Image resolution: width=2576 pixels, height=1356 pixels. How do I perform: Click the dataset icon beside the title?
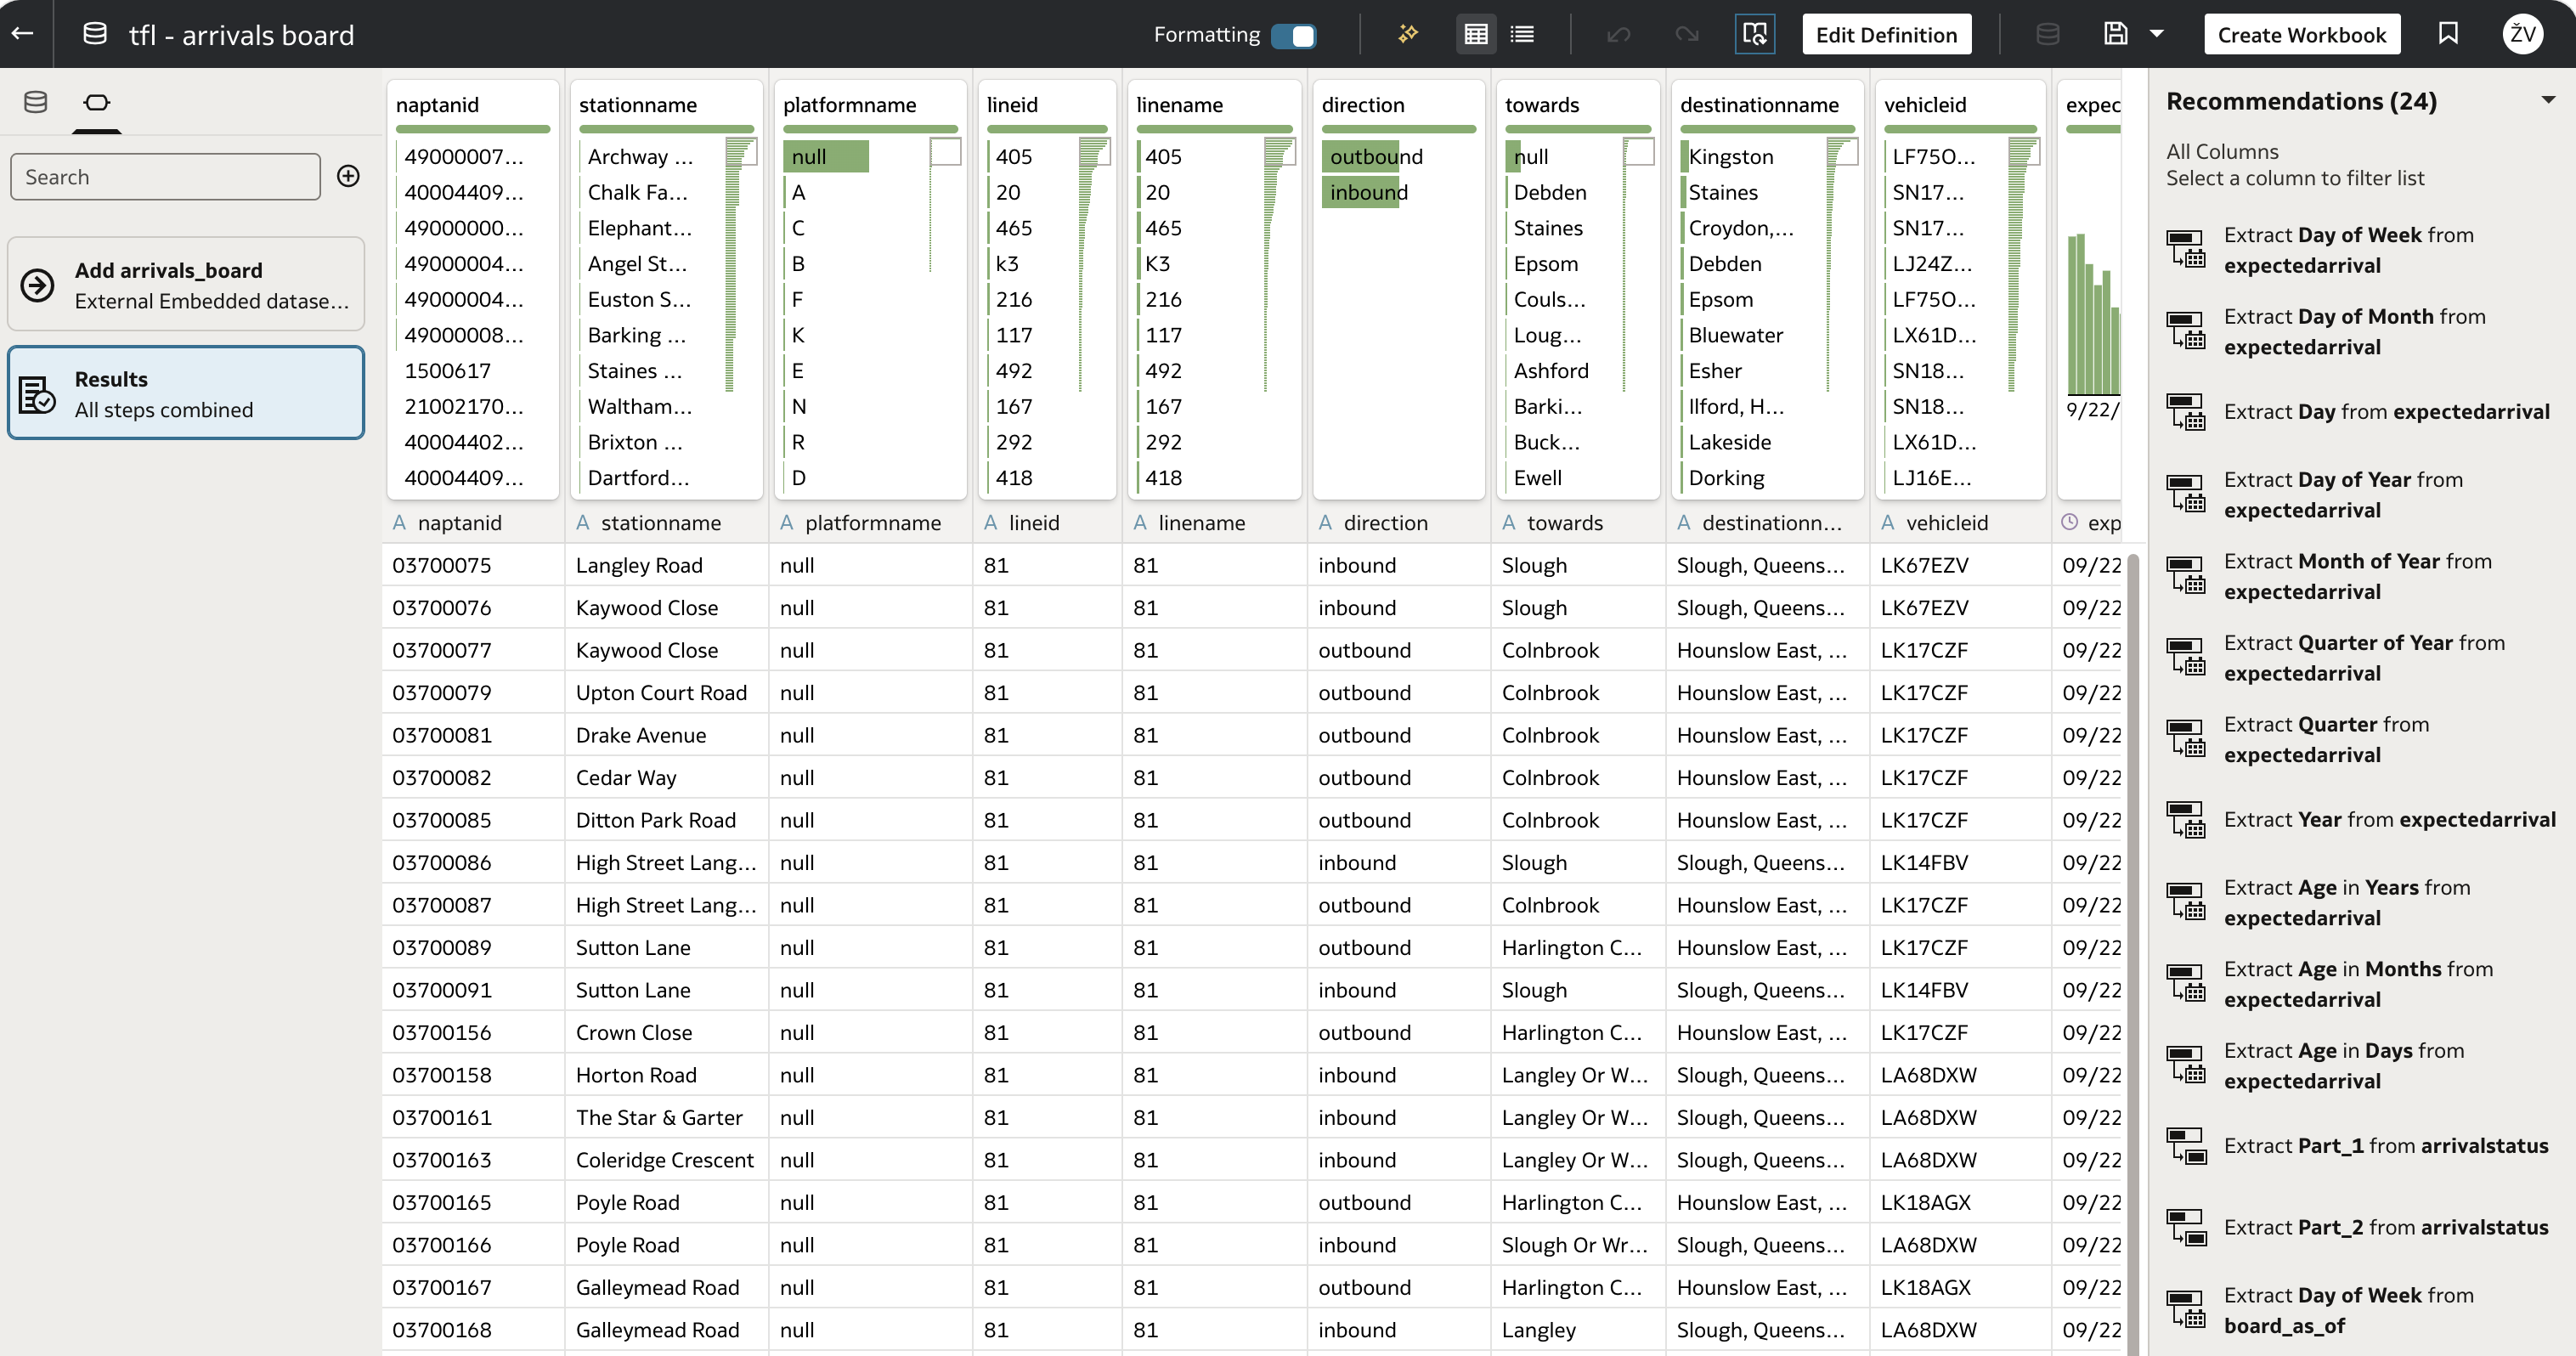click(x=95, y=34)
